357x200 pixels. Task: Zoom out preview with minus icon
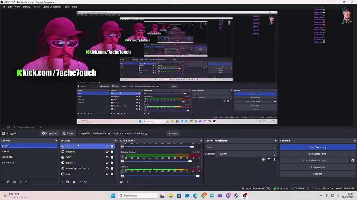[3, 127]
